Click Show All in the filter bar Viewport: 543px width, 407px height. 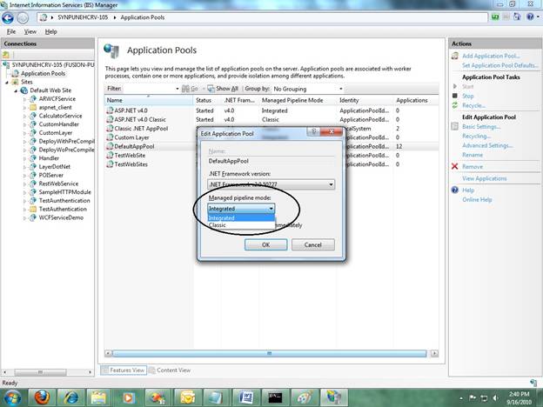point(223,89)
